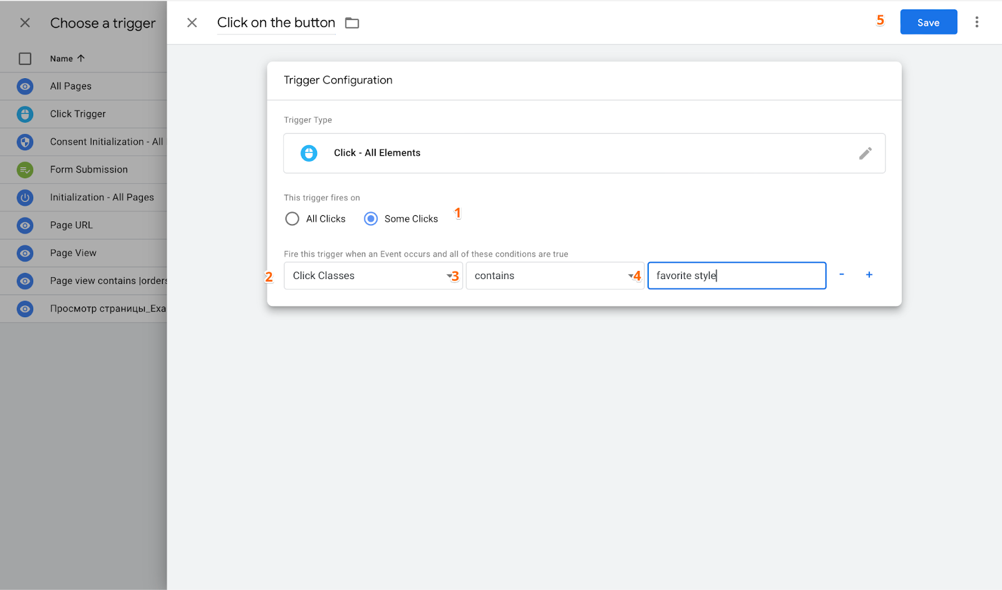
Task: Click the minus icon to remove condition
Action: [842, 275]
